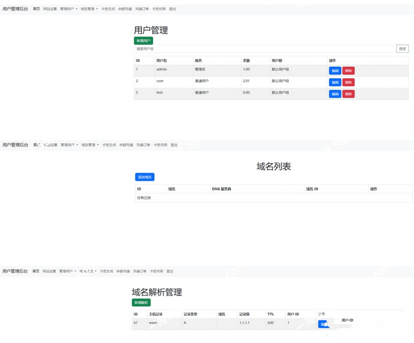Edit the row for username user

pyautogui.click(x=335, y=82)
